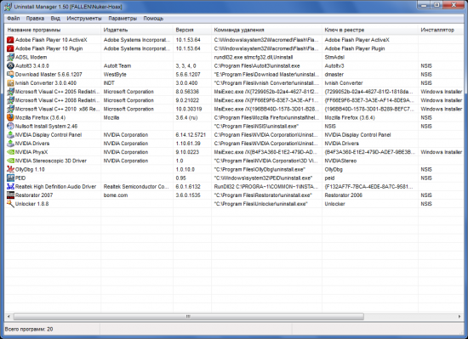Image resolution: width=468 pixels, height=339 pixels.
Task: Click 'Realtek High Definition Audio Driver' name
Action: click(56, 187)
